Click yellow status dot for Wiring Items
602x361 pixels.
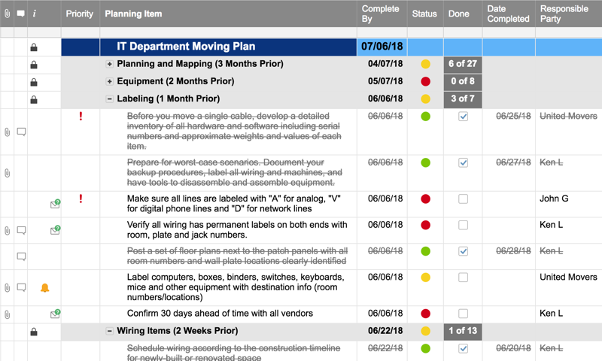(425, 331)
